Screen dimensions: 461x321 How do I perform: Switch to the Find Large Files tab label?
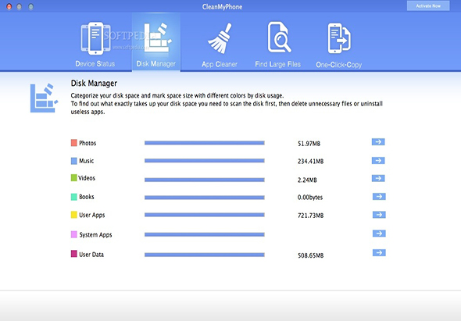click(x=278, y=64)
